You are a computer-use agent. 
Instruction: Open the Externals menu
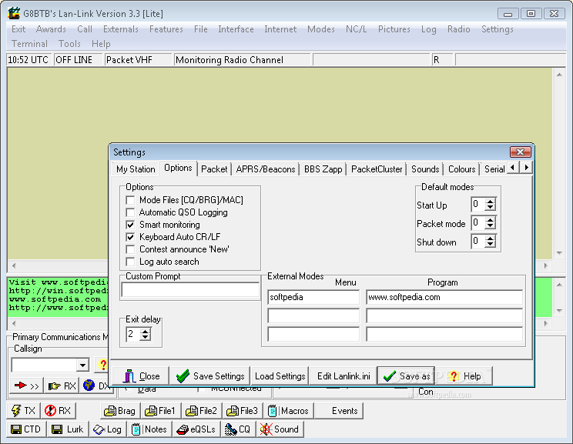click(x=121, y=29)
